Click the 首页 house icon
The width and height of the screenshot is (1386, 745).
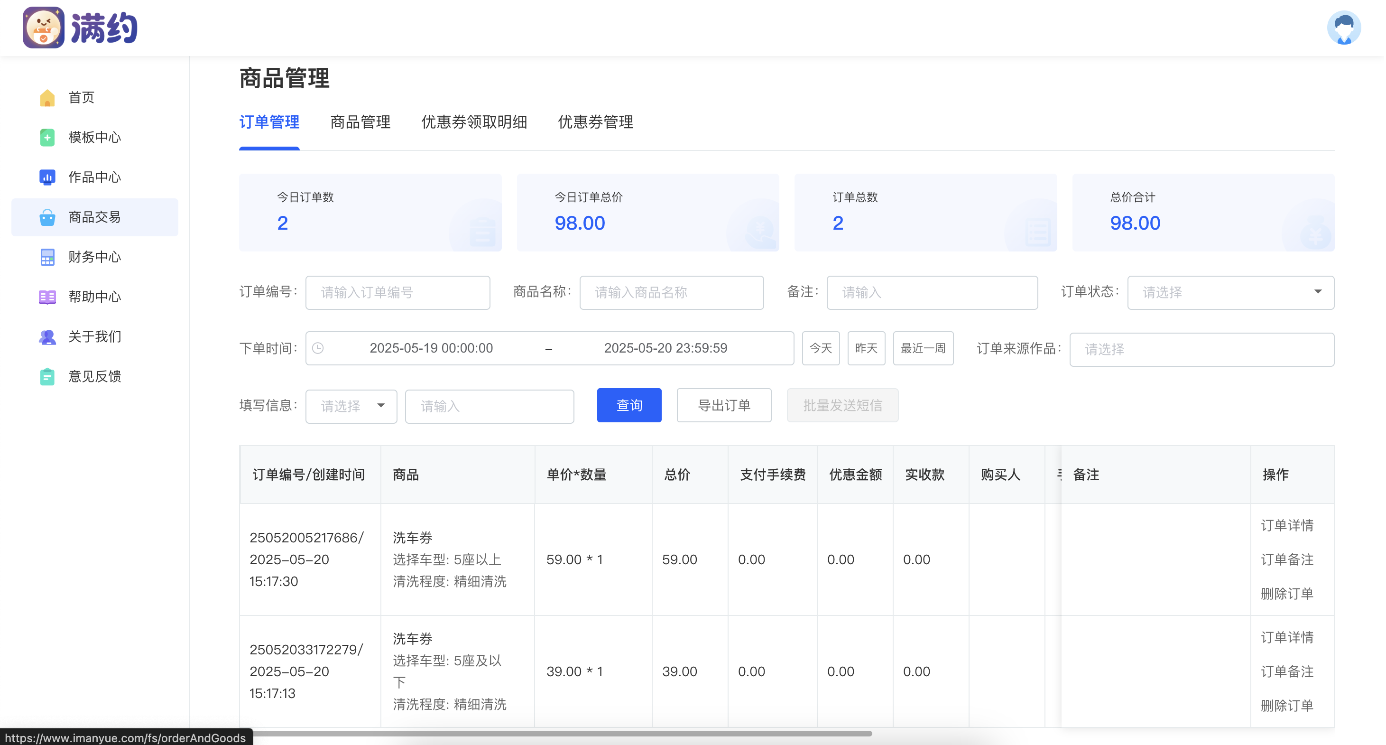coord(47,97)
